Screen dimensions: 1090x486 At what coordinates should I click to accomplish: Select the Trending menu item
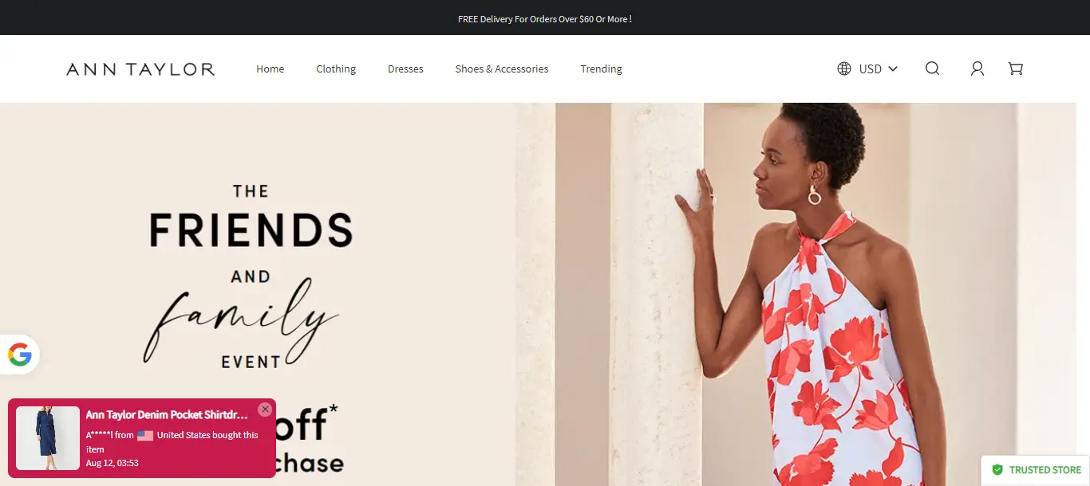coord(601,69)
